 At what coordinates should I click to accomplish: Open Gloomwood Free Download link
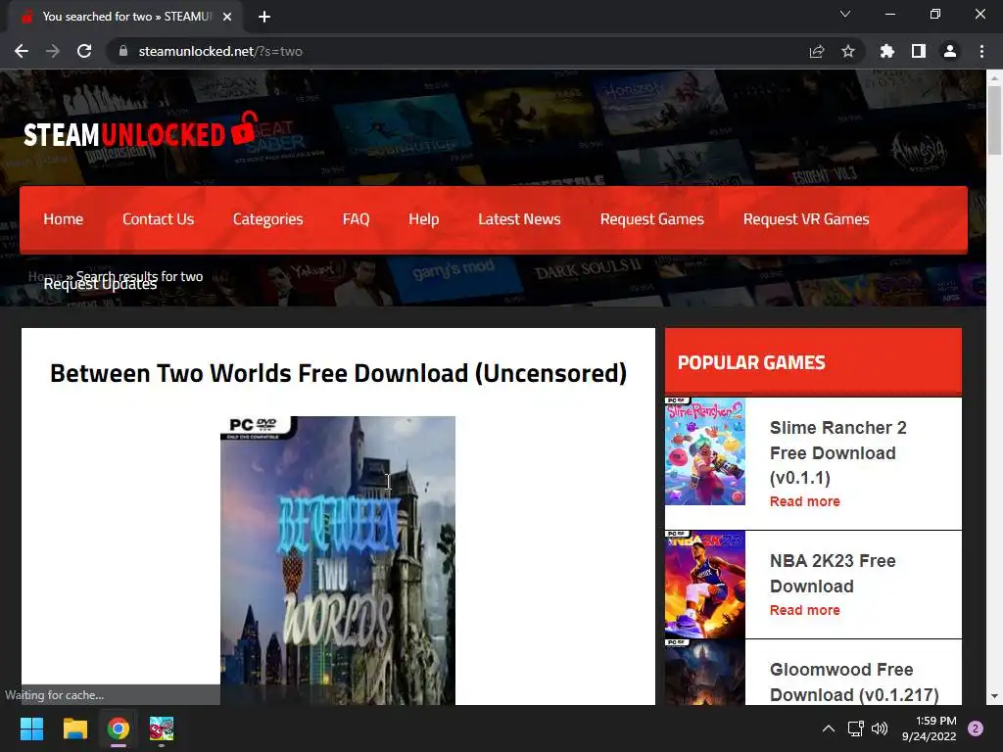click(x=854, y=682)
